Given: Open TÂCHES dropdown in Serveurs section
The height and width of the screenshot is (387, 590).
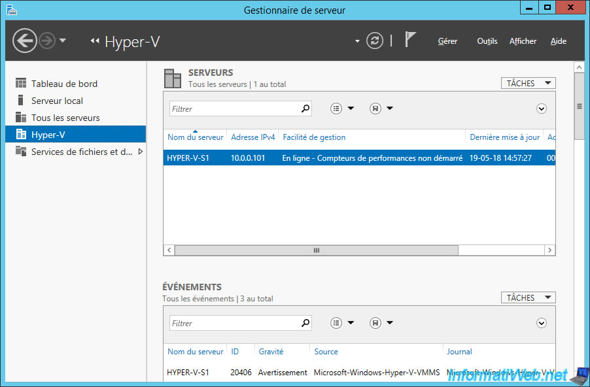Looking at the screenshot, I should coord(528,83).
